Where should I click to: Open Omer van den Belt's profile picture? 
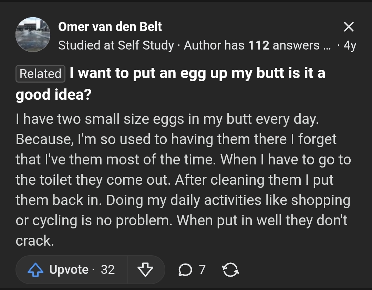(33, 35)
